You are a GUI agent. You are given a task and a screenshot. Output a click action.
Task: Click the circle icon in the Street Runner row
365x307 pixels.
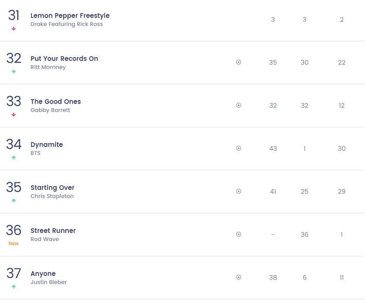click(239, 234)
